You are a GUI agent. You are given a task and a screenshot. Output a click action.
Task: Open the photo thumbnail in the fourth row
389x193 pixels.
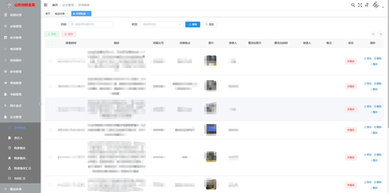tap(211, 130)
